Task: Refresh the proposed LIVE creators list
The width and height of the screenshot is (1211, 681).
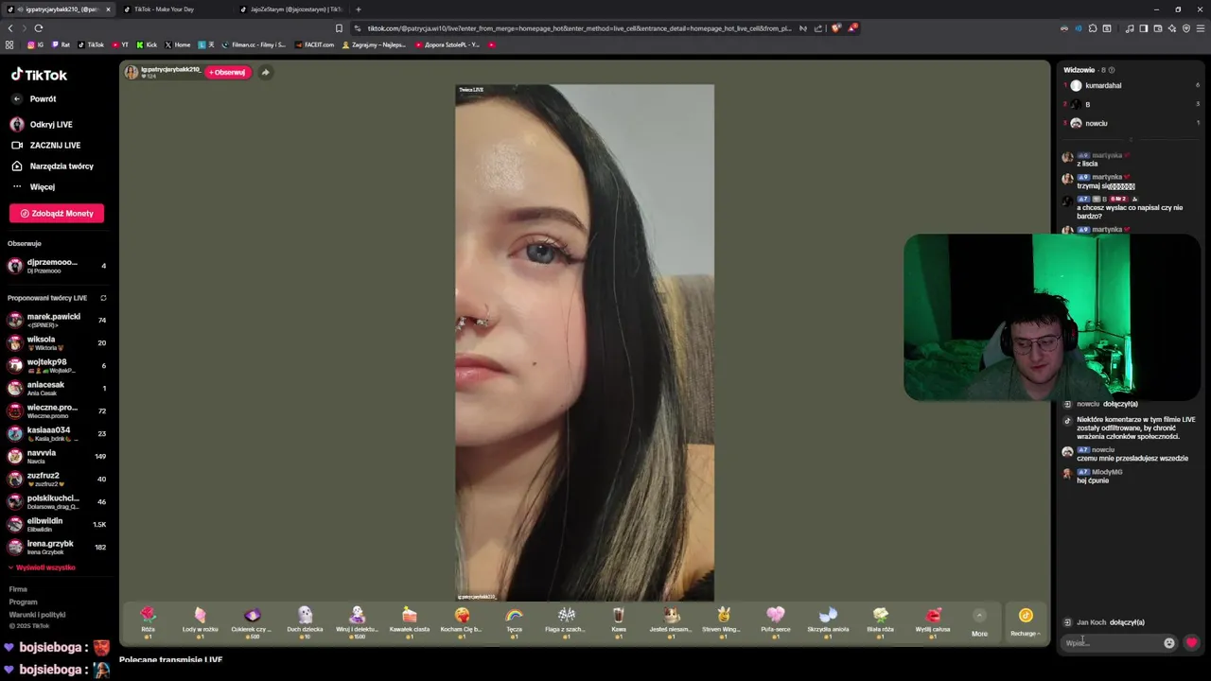Action: tap(103, 298)
